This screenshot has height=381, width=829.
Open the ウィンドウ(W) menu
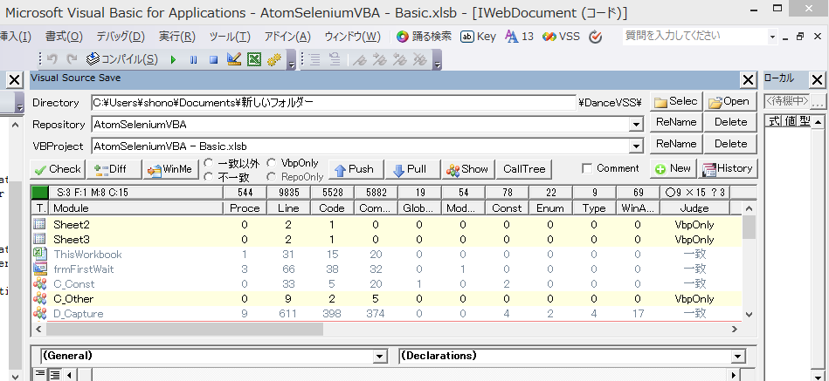click(353, 37)
